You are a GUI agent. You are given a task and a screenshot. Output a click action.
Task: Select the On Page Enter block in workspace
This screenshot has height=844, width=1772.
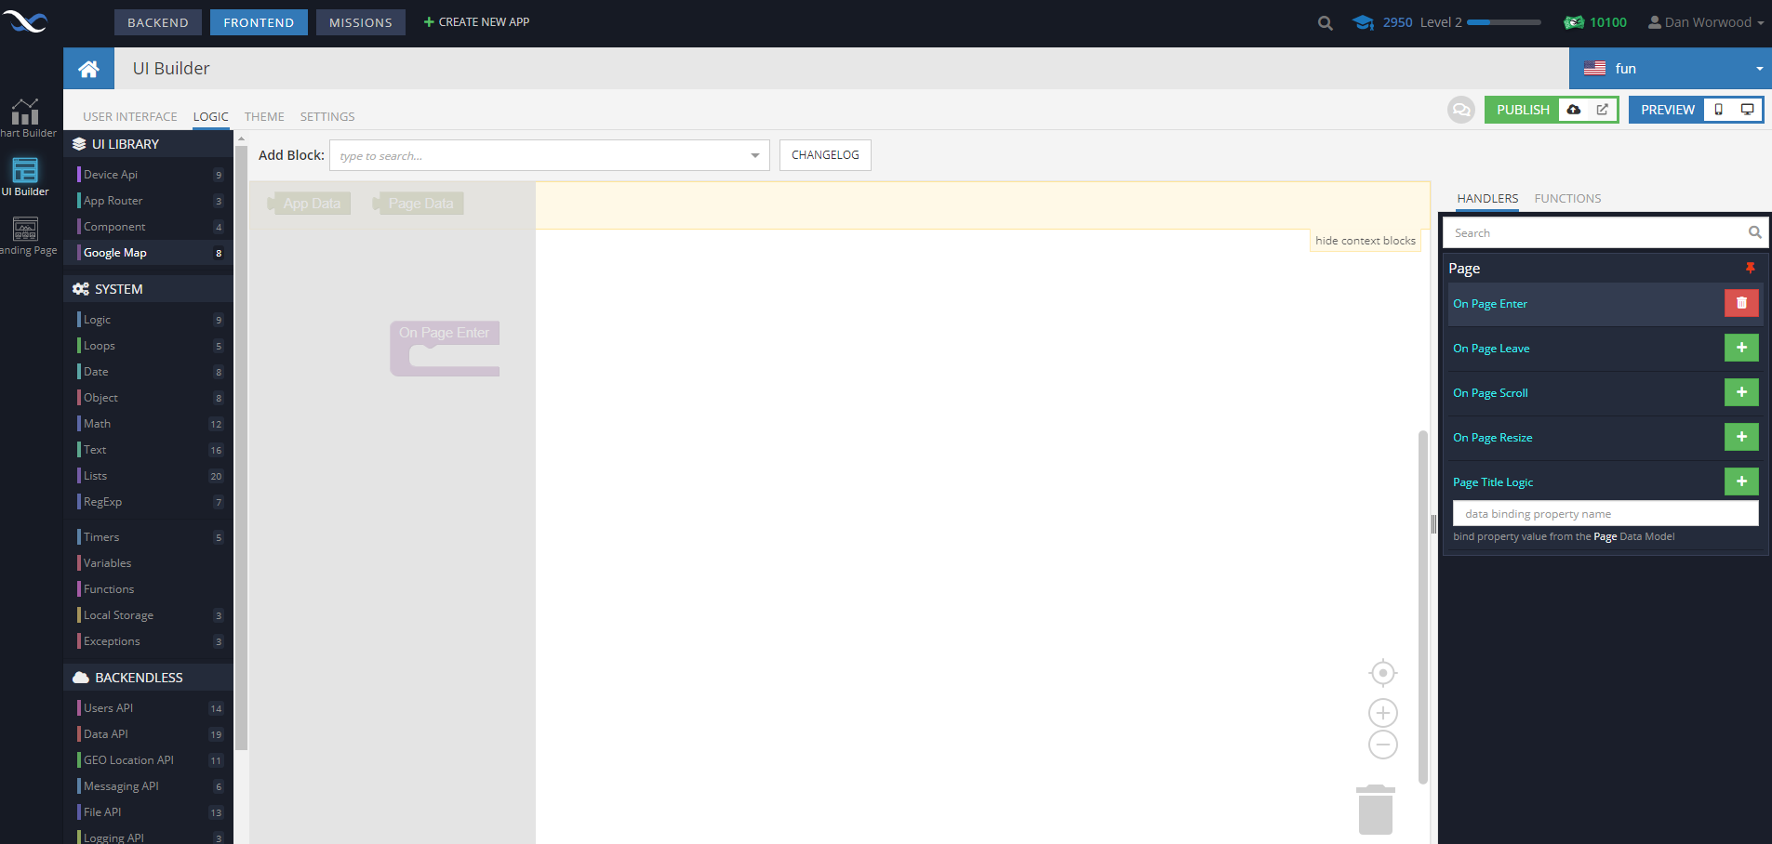(445, 348)
